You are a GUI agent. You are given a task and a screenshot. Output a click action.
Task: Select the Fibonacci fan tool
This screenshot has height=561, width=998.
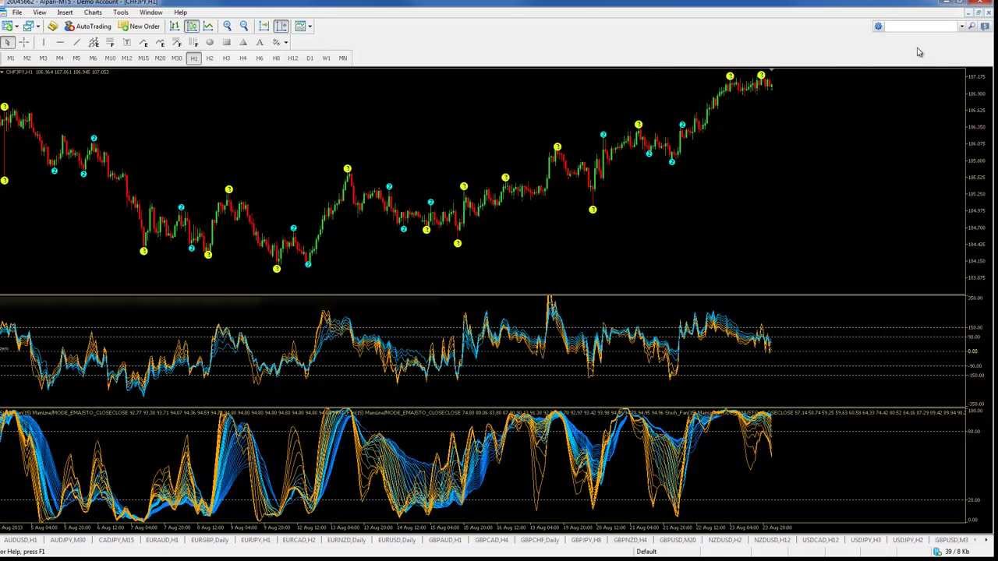click(177, 42)
